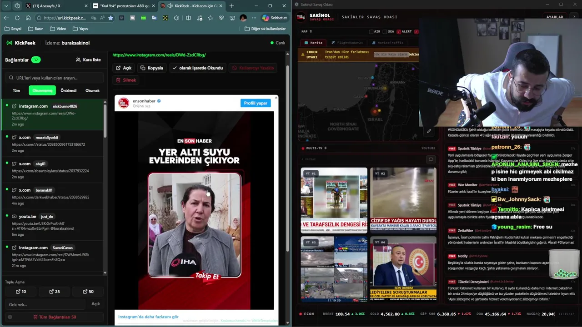Image resolution: width=582 pixels, height=327 pixels.
Task: Switch to the Kral Yok protestoları tab
Action: (123, 6)
